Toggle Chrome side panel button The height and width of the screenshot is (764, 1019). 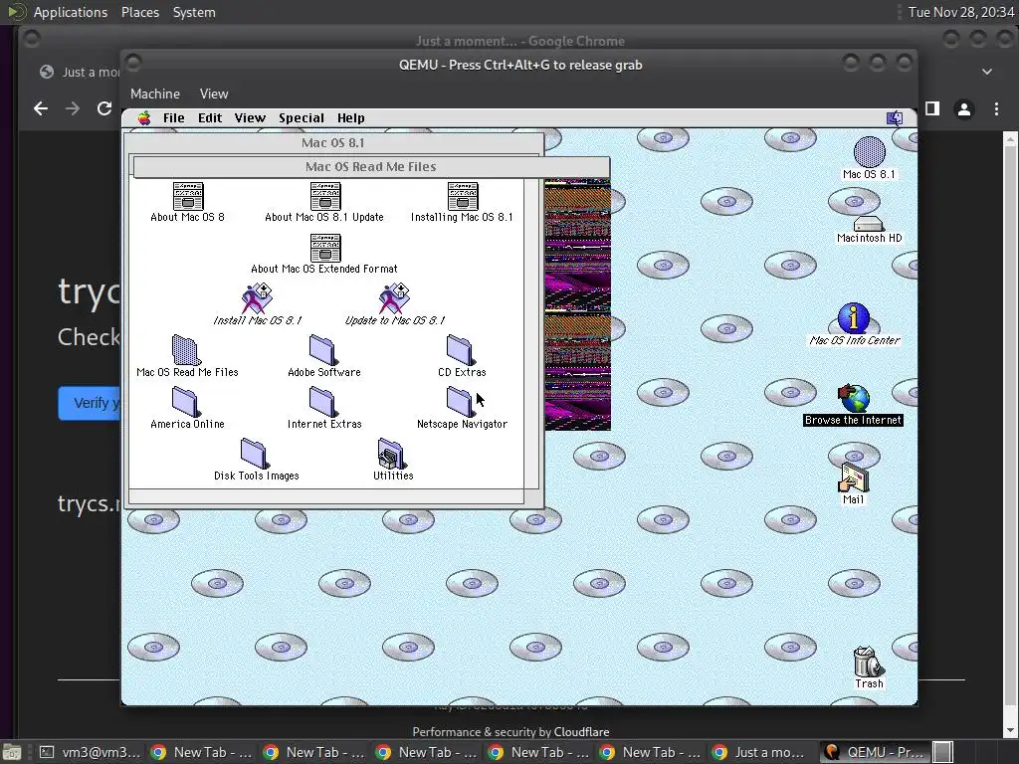click(932, 109)
